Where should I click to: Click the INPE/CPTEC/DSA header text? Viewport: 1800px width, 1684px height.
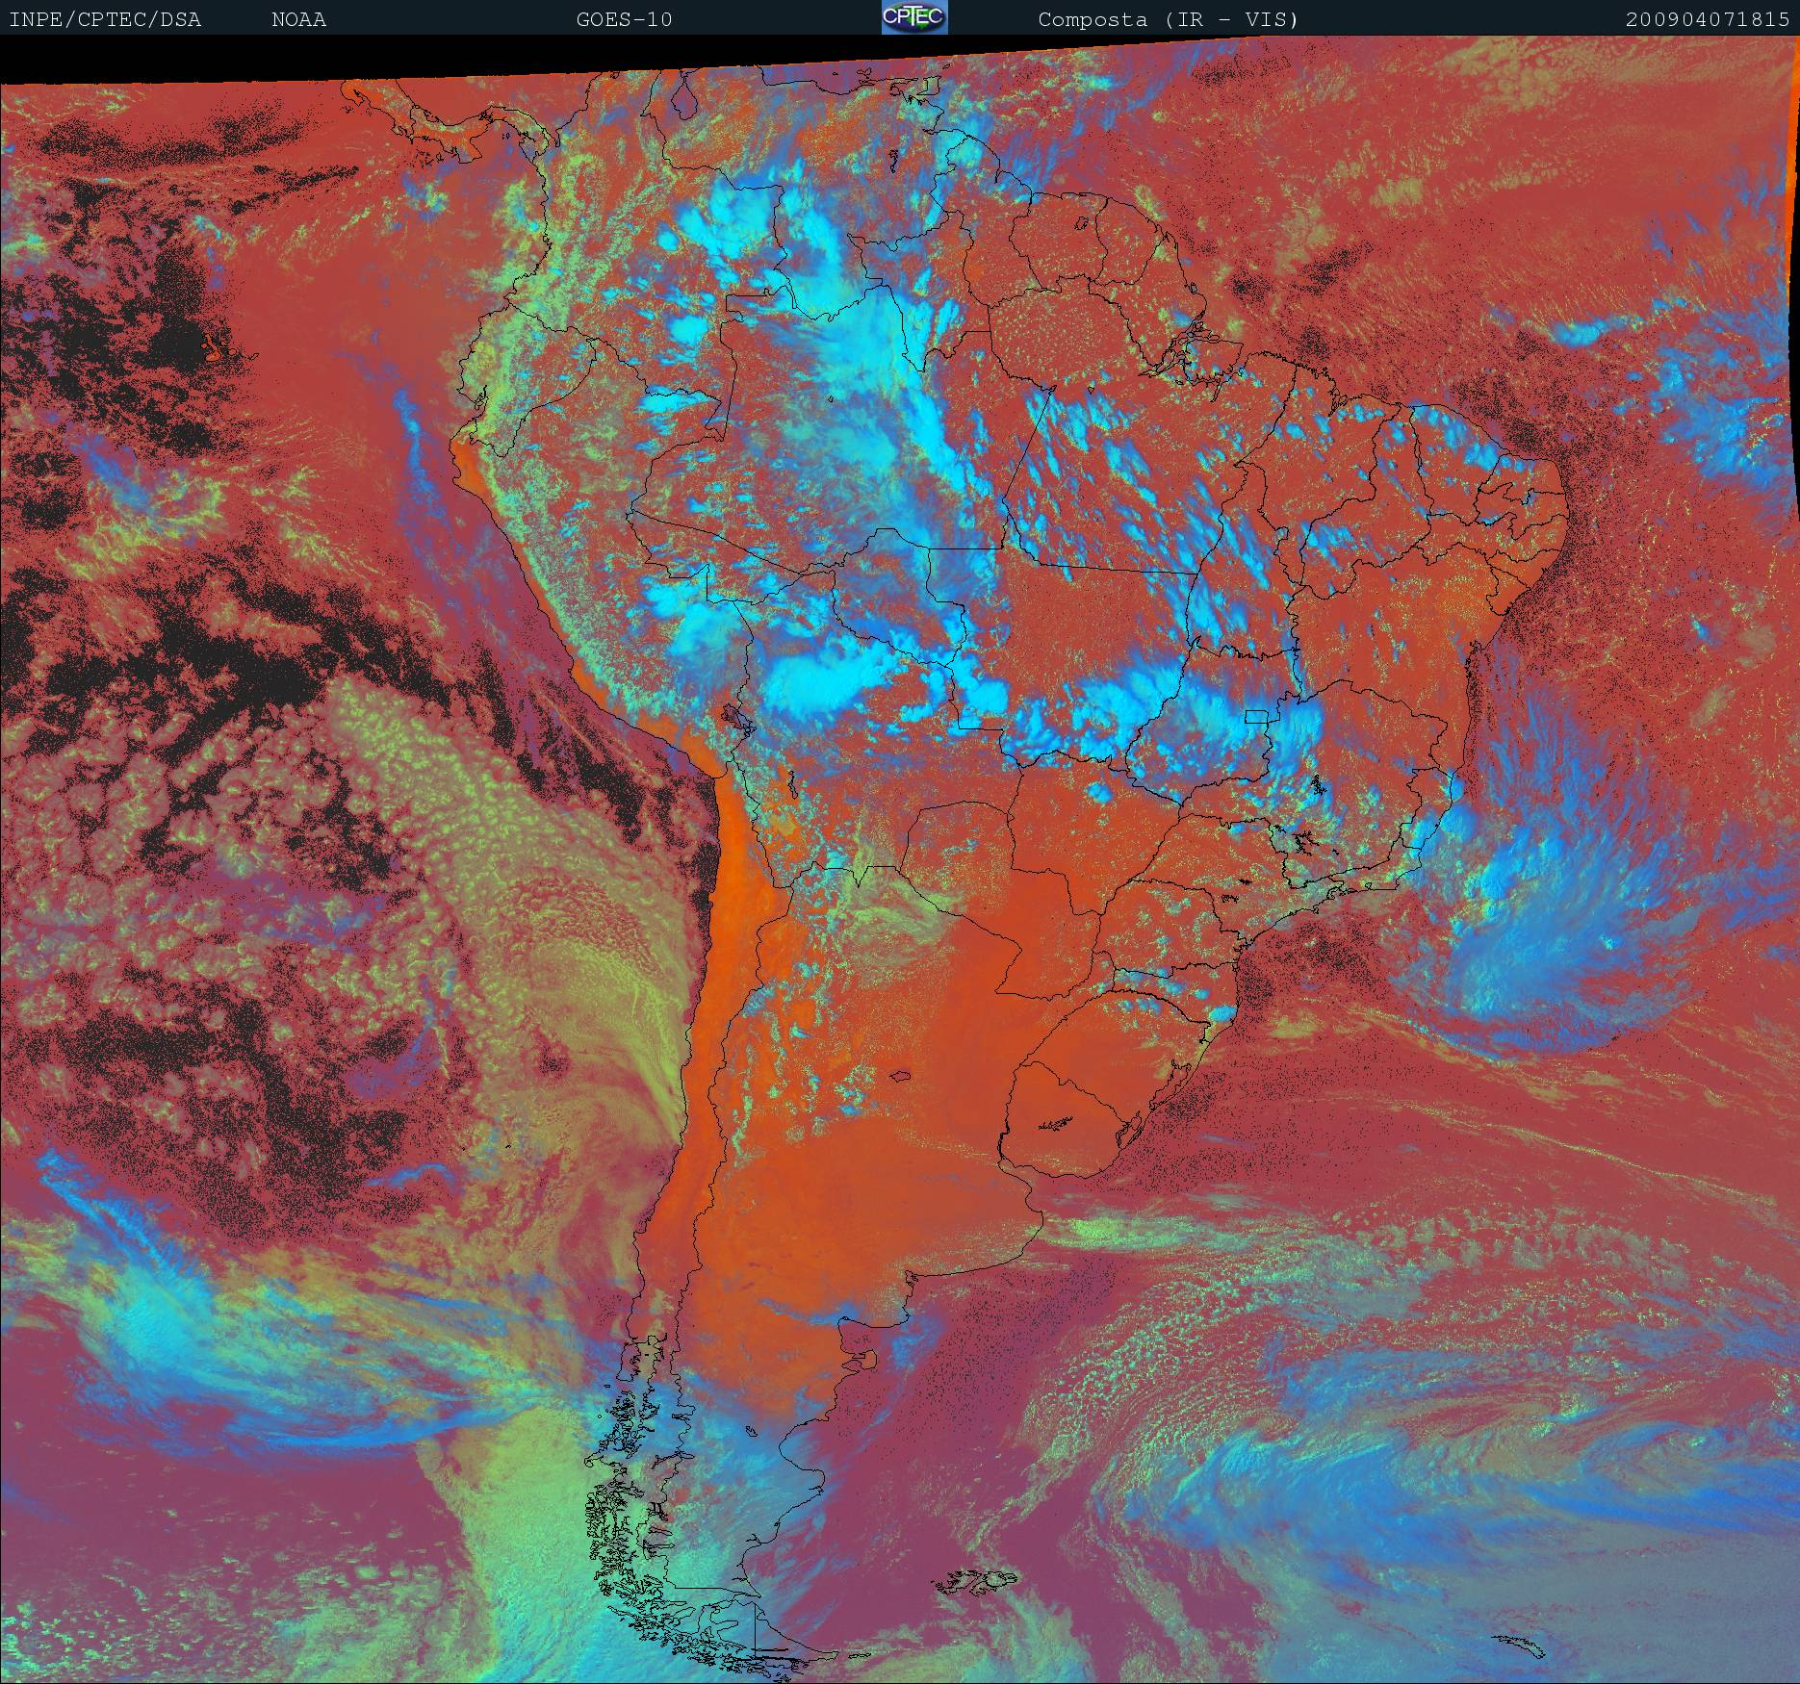coord(105,19)
